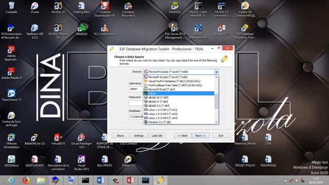Launch the iTunes desktop shortcut
The height and width of the screenshot is (185, 329).
(x=34, y=7)
